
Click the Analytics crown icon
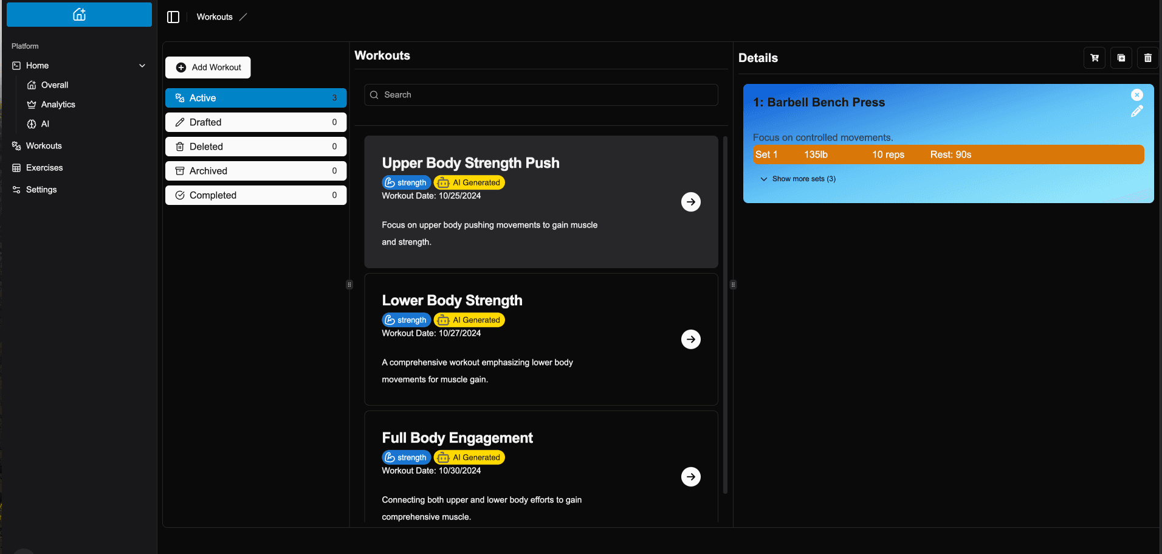coord(32,105)
